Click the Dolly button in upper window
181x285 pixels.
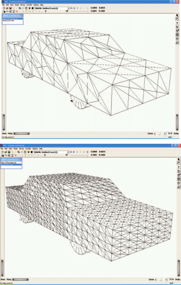pos(176,133)
